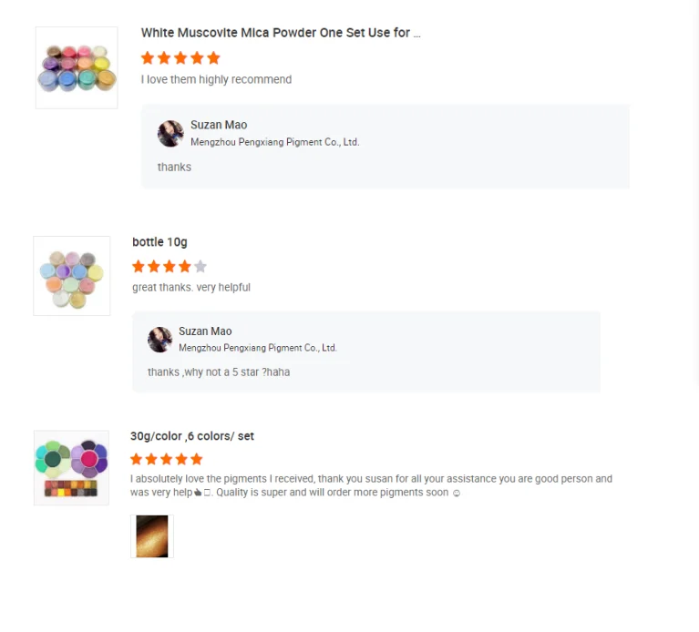699x632 pixels.
Task: Click the first star of the 6 colors set rating
Action: pyautogui.click(x=137, y=459)
